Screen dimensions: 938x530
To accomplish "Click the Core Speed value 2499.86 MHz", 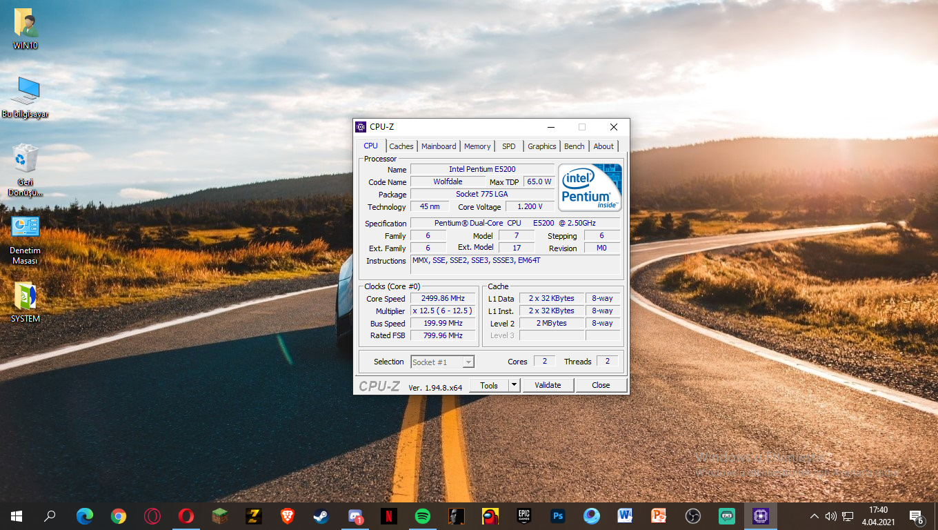I will [443, 299].
